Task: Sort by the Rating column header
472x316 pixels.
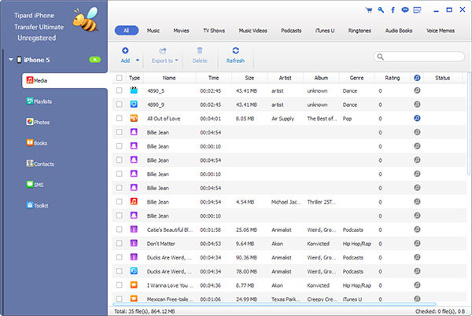Action: click(393, 78)
